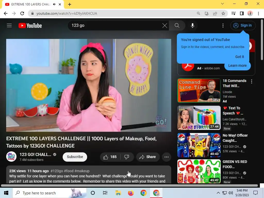Toggle Chrome side panel
The width and height of the screenshot is (264, 198).
242,13
